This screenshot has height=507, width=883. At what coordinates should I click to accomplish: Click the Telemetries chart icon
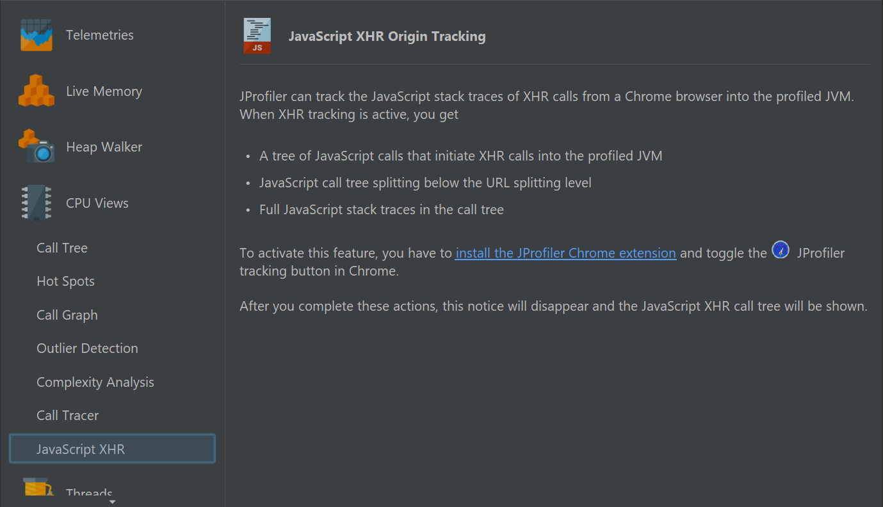(x=36, y=35)
